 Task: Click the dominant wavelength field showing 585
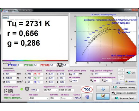click(x=75, y=74)
